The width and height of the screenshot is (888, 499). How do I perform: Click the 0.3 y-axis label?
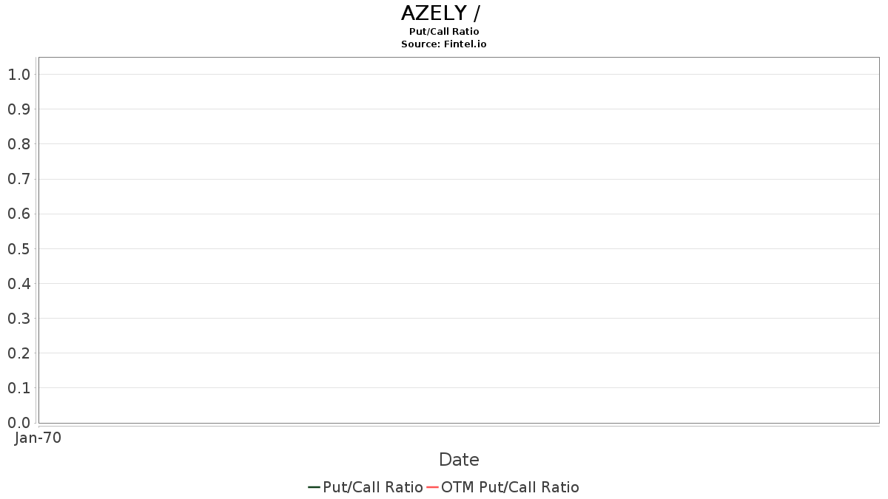click(18, 319)
